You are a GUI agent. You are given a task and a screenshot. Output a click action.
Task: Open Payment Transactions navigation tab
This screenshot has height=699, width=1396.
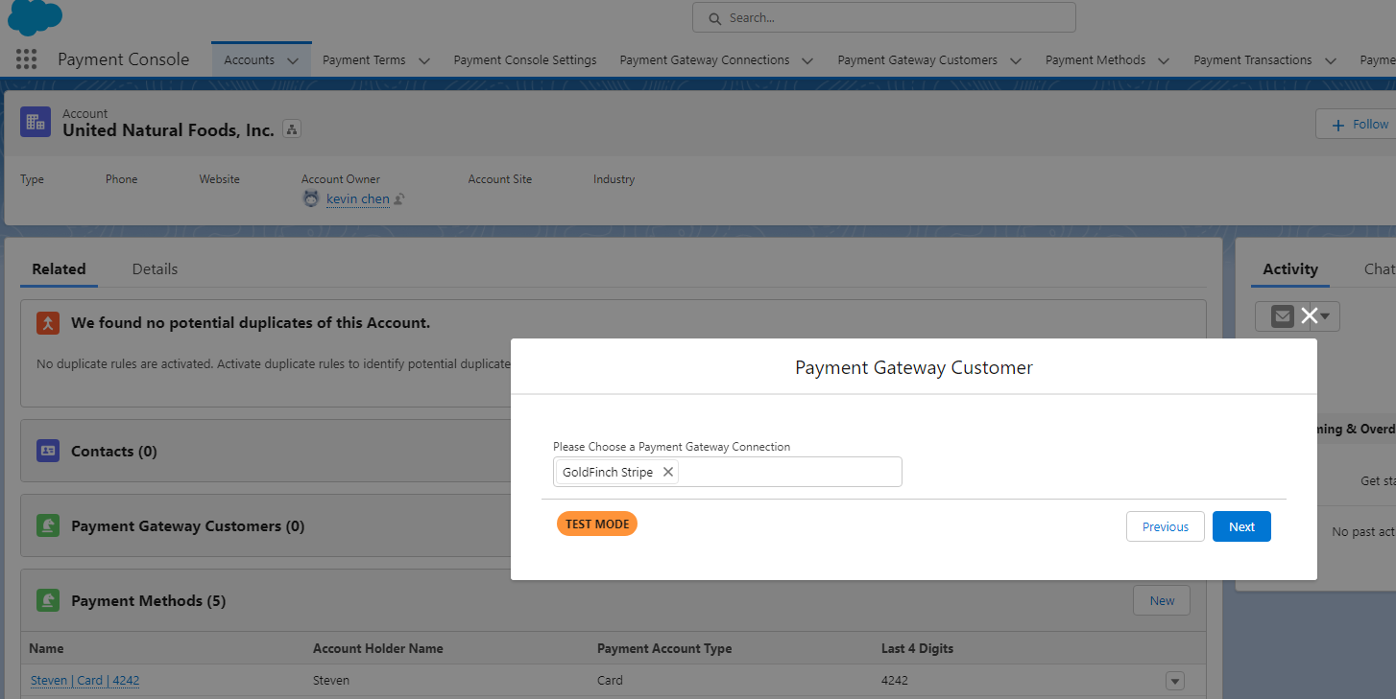[1252, 59]
